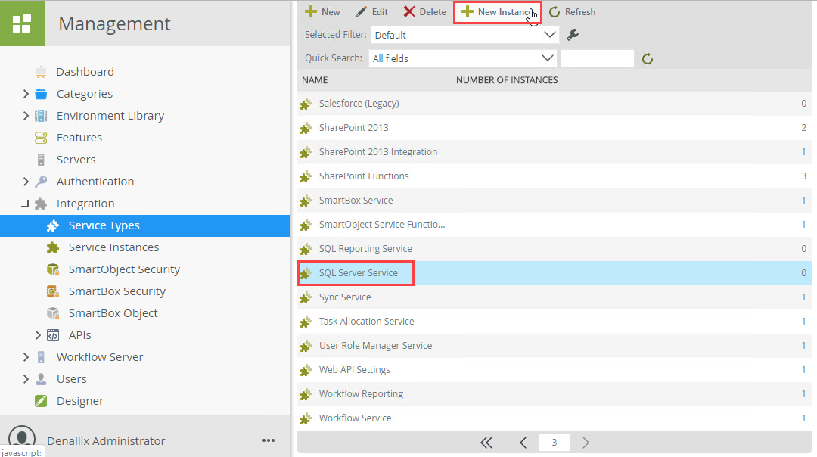
Task: Click the quick search refresh icon
Action: click(647, 58)
